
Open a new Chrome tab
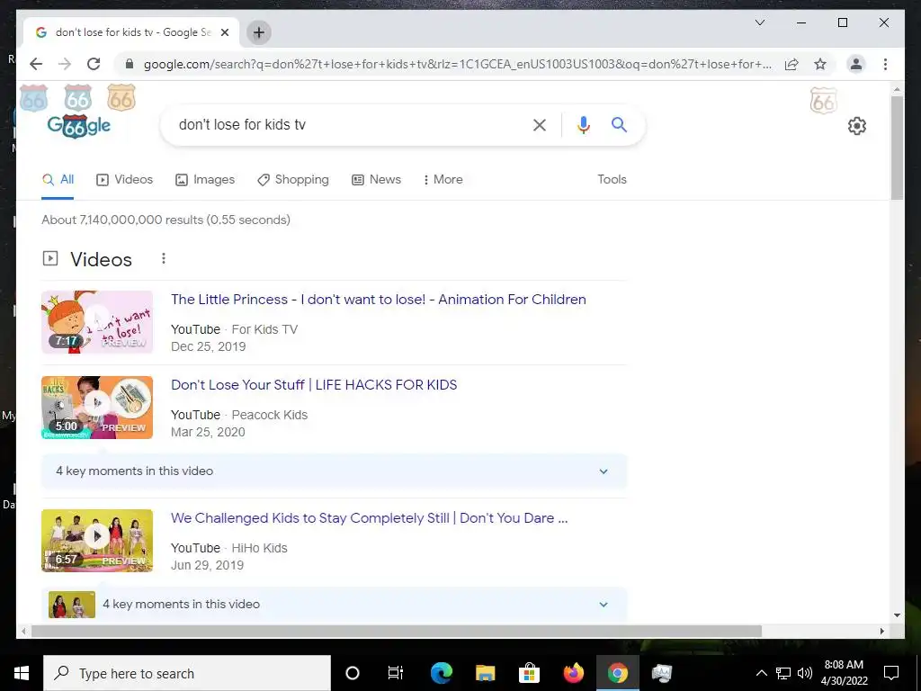click(258, 32)
